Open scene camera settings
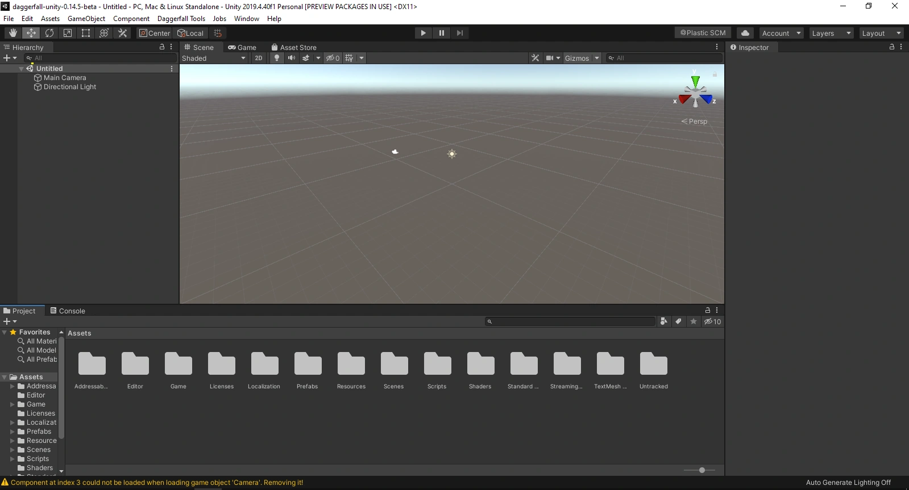Viewport: 909px width, 490px height. coord(553,58)
